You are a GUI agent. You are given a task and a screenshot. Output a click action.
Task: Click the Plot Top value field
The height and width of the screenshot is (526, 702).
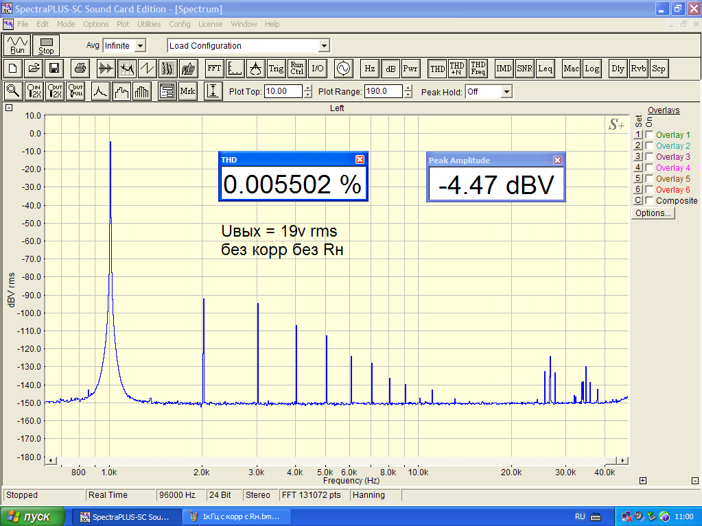[283, 91]
